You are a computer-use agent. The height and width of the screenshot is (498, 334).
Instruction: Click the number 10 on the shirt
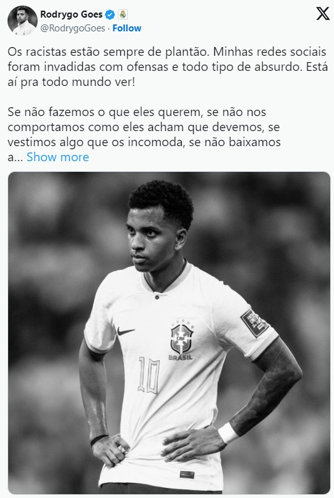pyautogui.click(x=149, y=376)
